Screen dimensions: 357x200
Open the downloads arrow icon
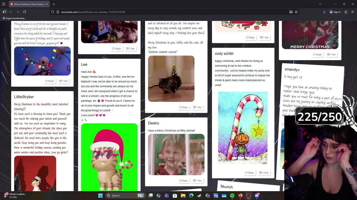324,12
